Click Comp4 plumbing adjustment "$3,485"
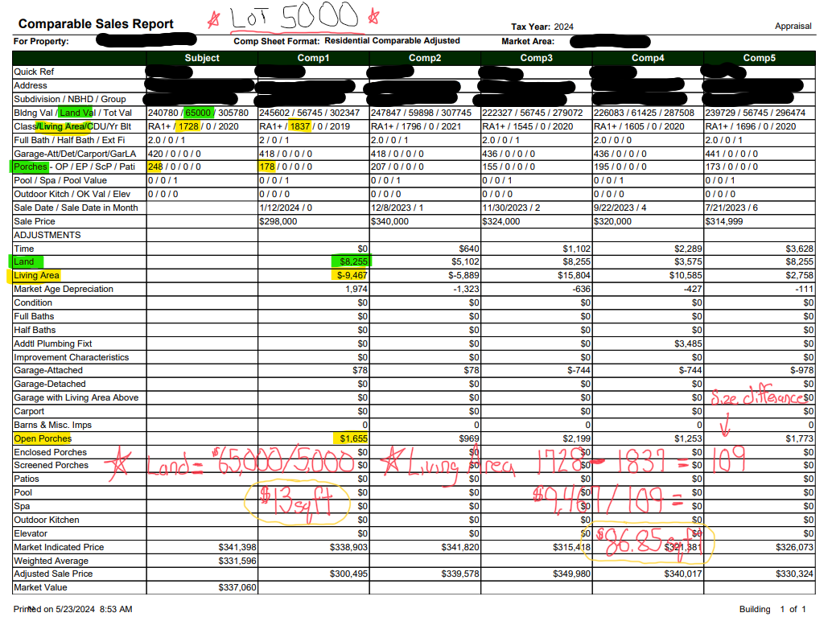The width and height of the screenshot is (832, 617). coord(688,343)
